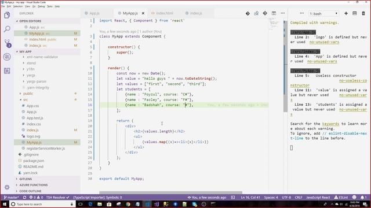
Task: Change encoding via UTF-8 status item
Action: pos(286,198)
